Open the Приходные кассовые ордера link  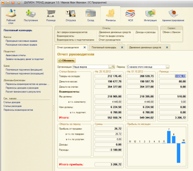(x=21, y=41)
